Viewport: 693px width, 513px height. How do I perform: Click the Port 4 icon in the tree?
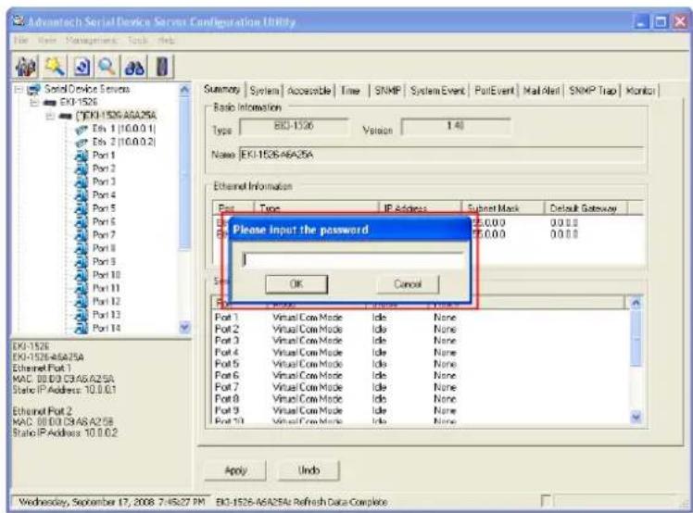[x=82, y=195]
